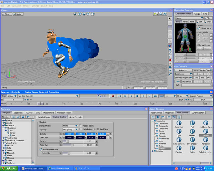Stop playback in Transport Controls
214x171 pixels.
137,96
